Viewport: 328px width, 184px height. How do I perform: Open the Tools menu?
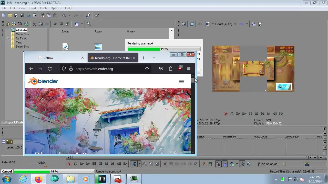[x=43, y=8]
